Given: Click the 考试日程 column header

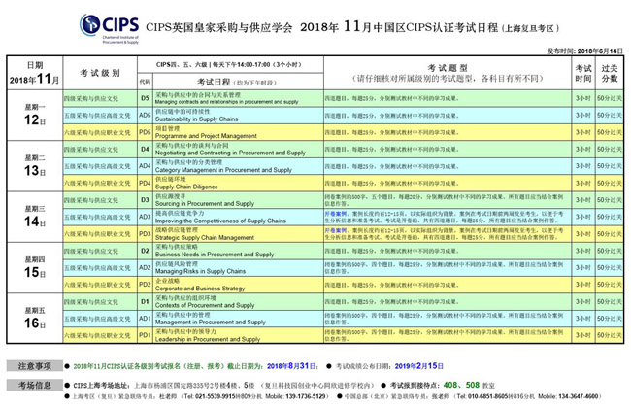Looking at the screenshot, I should point(238,82).
